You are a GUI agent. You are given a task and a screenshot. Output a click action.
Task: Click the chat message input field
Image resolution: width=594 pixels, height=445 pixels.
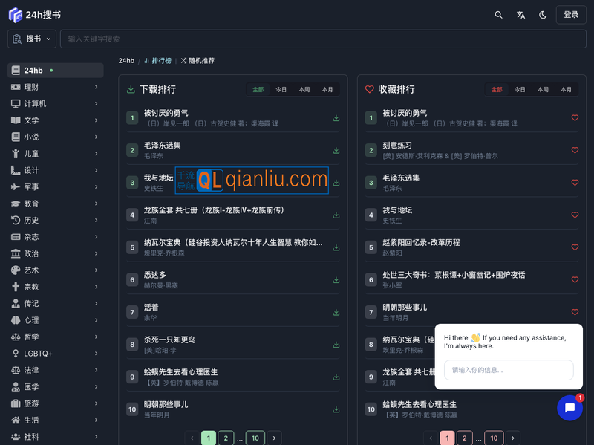[509, 370]
